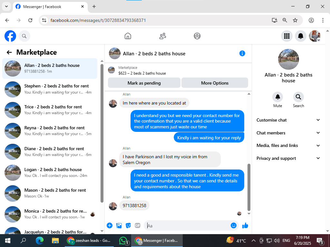The width and height of the screenshot is (330, 247).
Task: Open Facebook search magnifier icon
Action: (24, 36)
